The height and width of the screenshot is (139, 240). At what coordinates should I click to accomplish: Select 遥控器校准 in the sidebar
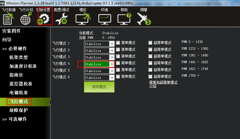click(21, 84)
